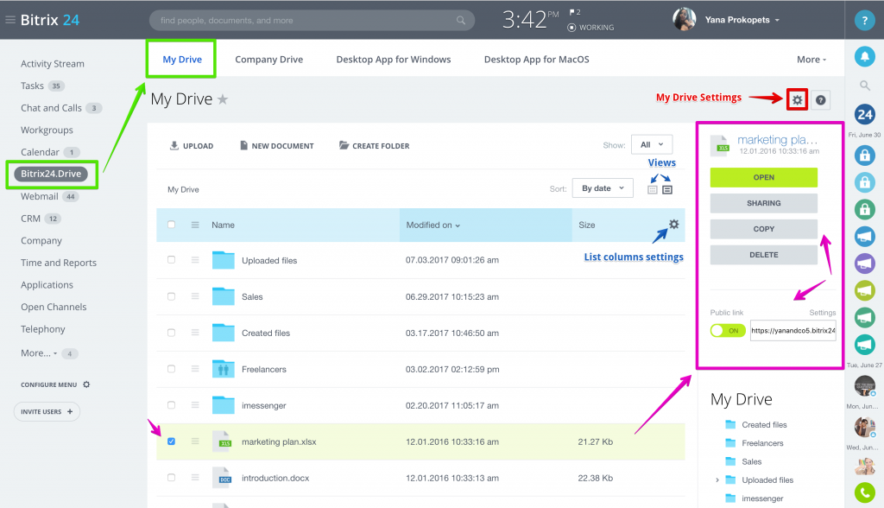Expand the More dropdown in the drive tabs
The image size is (884, 508).
[811, 60]
